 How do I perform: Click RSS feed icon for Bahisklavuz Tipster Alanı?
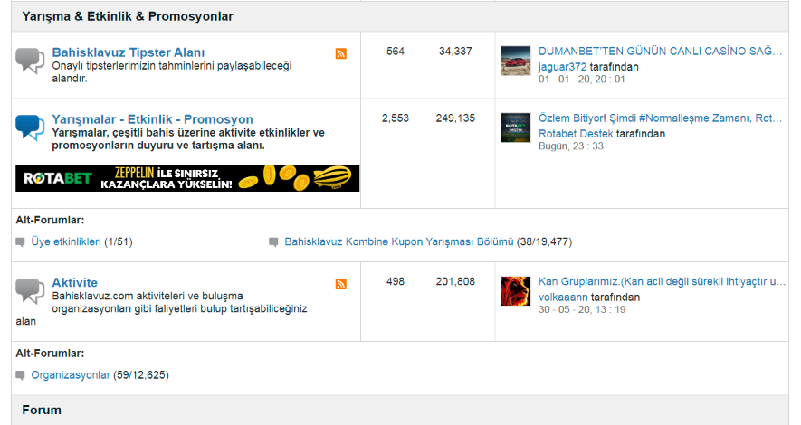pos(340,53)
